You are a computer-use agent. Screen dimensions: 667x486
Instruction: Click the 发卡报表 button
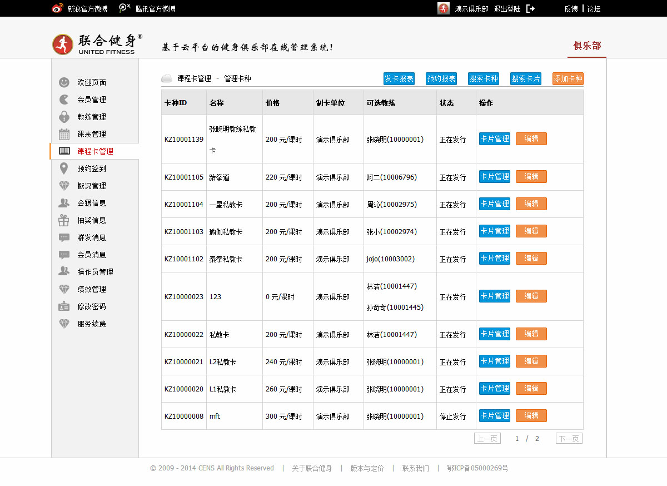(x=399, y=79)
